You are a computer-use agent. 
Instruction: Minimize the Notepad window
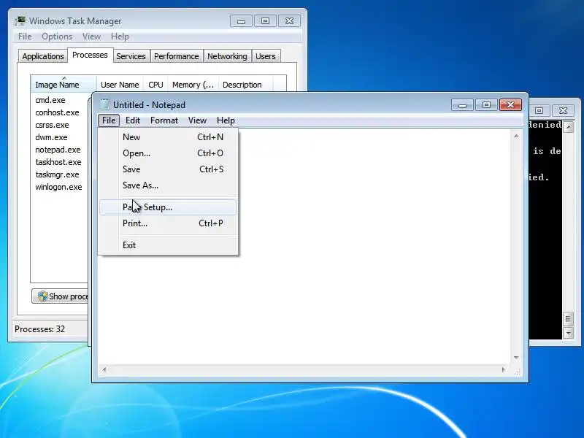(462, 105)
